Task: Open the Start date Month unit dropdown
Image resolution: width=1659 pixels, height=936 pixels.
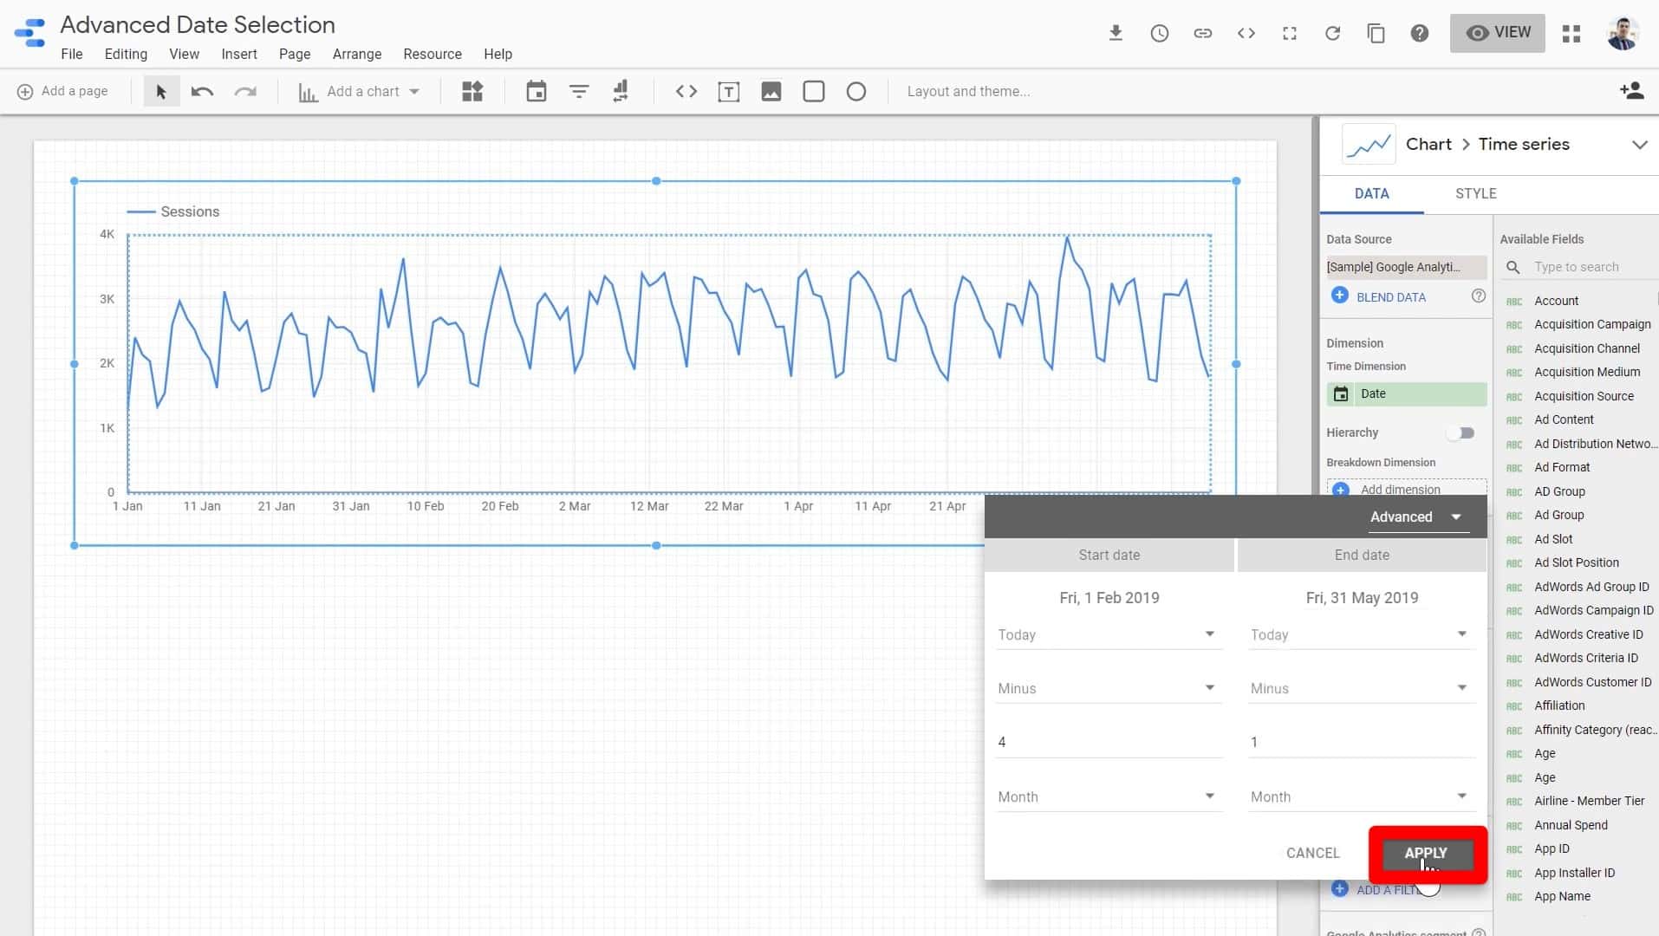Action: (1108, 796)
